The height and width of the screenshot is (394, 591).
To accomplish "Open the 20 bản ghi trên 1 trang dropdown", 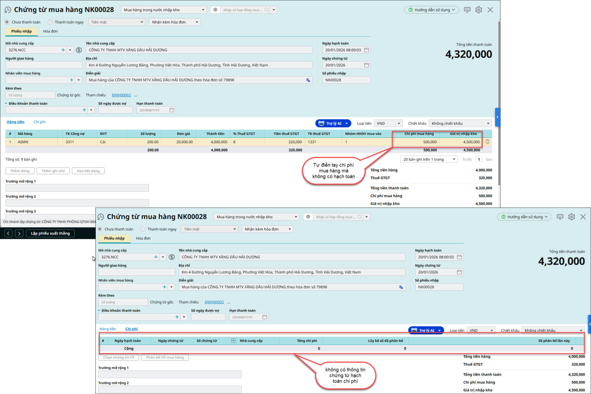I will pos(428,159).
